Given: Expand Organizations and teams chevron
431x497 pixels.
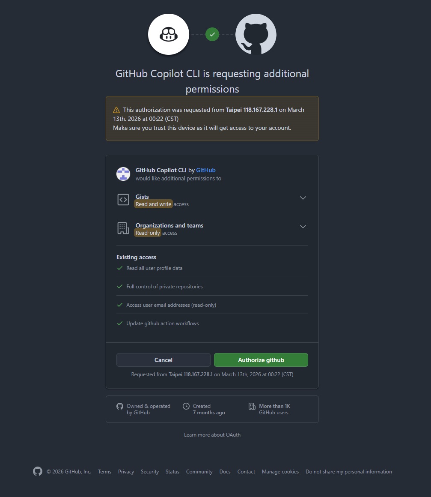Looking at the screenshot, I should tap(303, 227).
